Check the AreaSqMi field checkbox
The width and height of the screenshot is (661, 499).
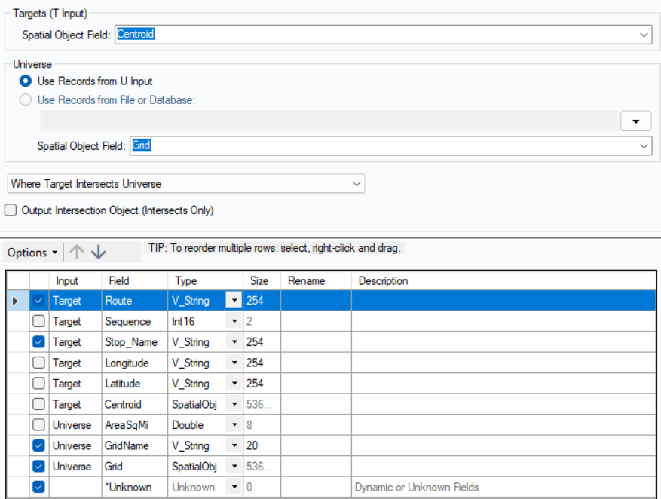click(38, 424)
